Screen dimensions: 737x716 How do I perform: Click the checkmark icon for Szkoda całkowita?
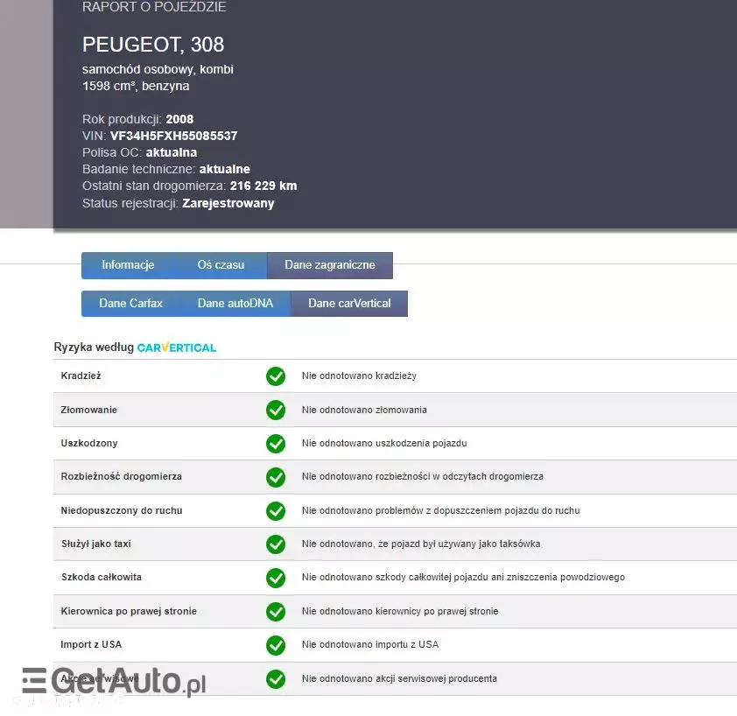pos(276,578)
